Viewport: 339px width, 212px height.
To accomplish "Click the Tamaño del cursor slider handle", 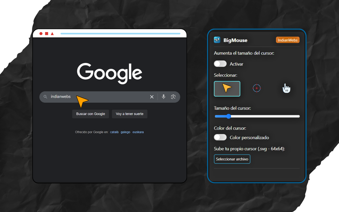I will click(x=229, y=116).
